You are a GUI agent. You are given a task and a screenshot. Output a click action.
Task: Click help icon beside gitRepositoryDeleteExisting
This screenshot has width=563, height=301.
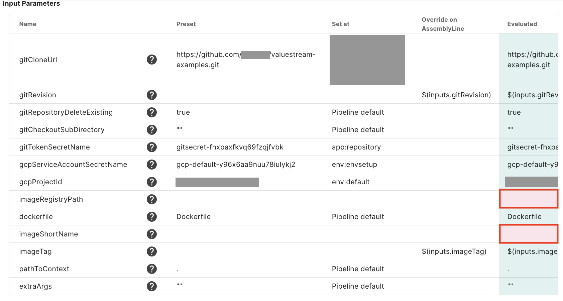coord(152,112)
